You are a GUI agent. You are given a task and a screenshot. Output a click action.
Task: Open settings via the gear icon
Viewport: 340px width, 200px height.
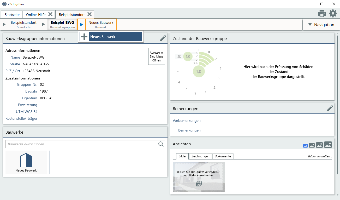click(x=333, y=13)
